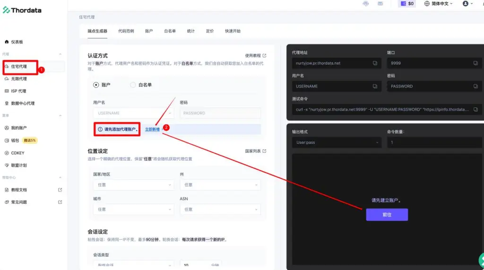Switch to the 账户 tab
The image size is (484, 270).
point(149,31)
